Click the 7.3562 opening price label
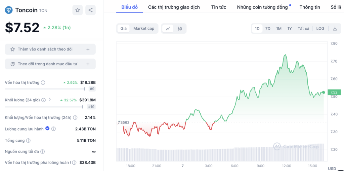The height and width of the screenshot is (171, 344). [x=124, y=122]
